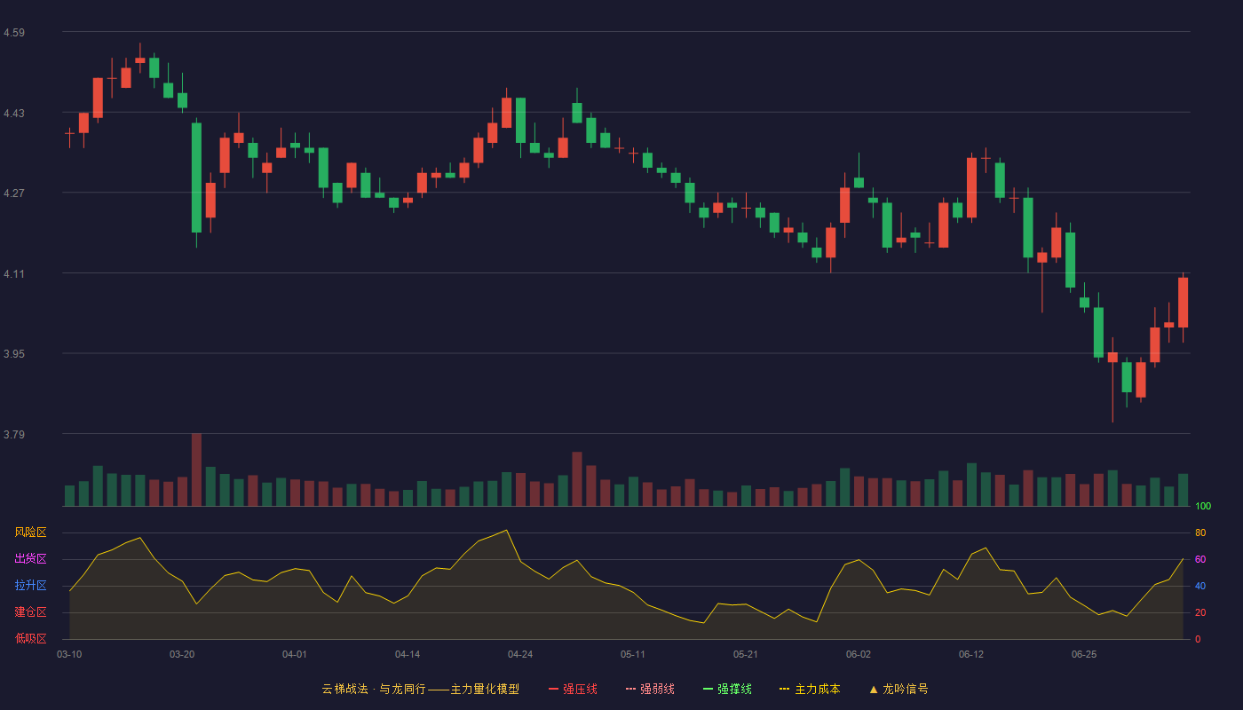The width and height of the screenshot is (1243, 710).
Task: Click the 4.43 price axis label
Action: 14,114
